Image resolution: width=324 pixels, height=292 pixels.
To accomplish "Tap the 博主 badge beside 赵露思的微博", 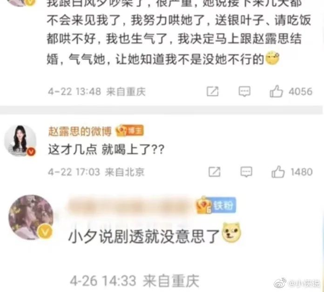I will [x=130, y=131].
